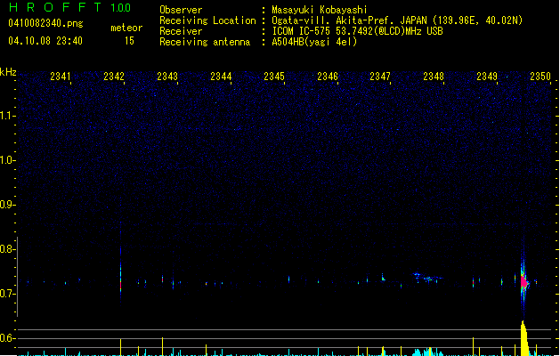The width and height of the screenshot is (560, 356).
Task: Click the cyan intensity bump below 2348
Action: tap(427, 352)
